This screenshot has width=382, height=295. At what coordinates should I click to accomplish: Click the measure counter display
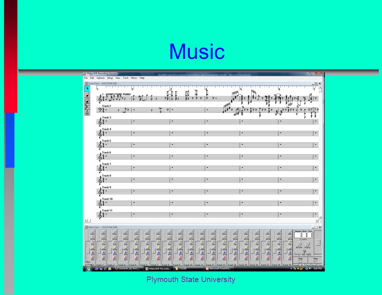pos(304,235)
